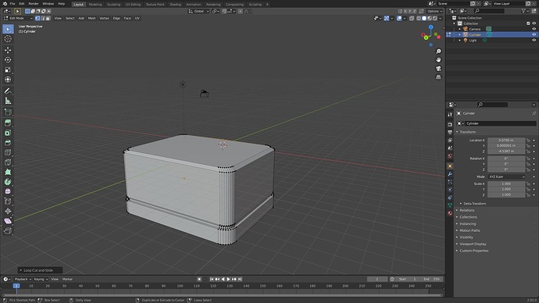Viewport: 539px width, 303px height.
Task: Hide the Camera object in outliner
Action: [x=534, y=29]
